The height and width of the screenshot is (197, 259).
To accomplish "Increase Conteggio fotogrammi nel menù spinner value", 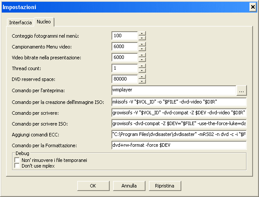I will click(x=142, y=33).
